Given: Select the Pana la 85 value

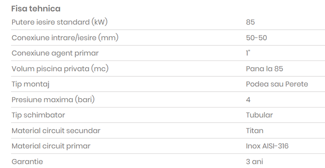Looking at the screenshot, I should pyautogui.click(x=264, y=69).
